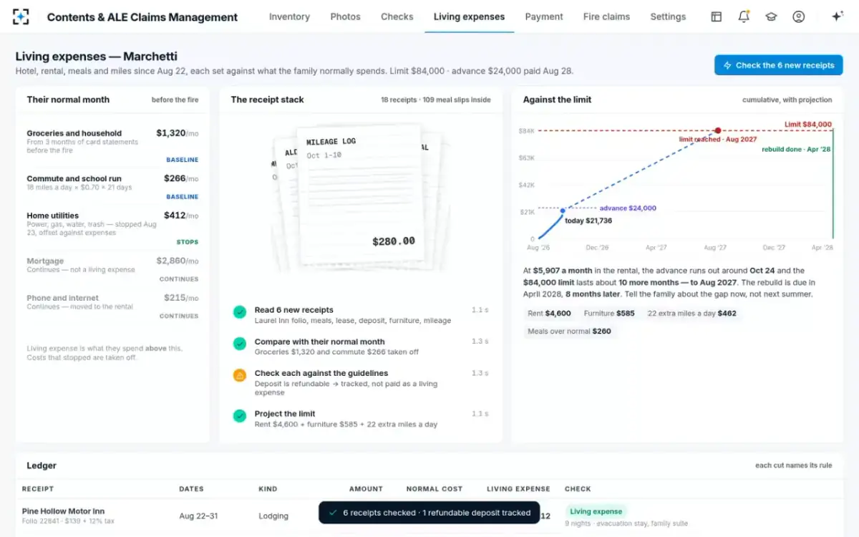859x537 pixels.
Task: Click green check beside Read 6 new receipts
Action: [240, 312]
